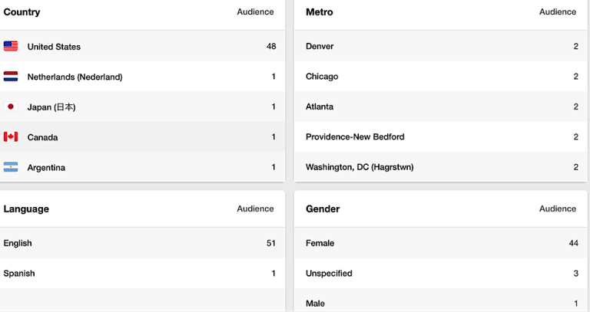Click the Argentina flag icon
Screen dimensions: 590x312
(x=11, y=167)
